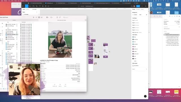Open the Finder action menu dropdown
Screen dimensions: 181x102
click(x=51, y=17)
